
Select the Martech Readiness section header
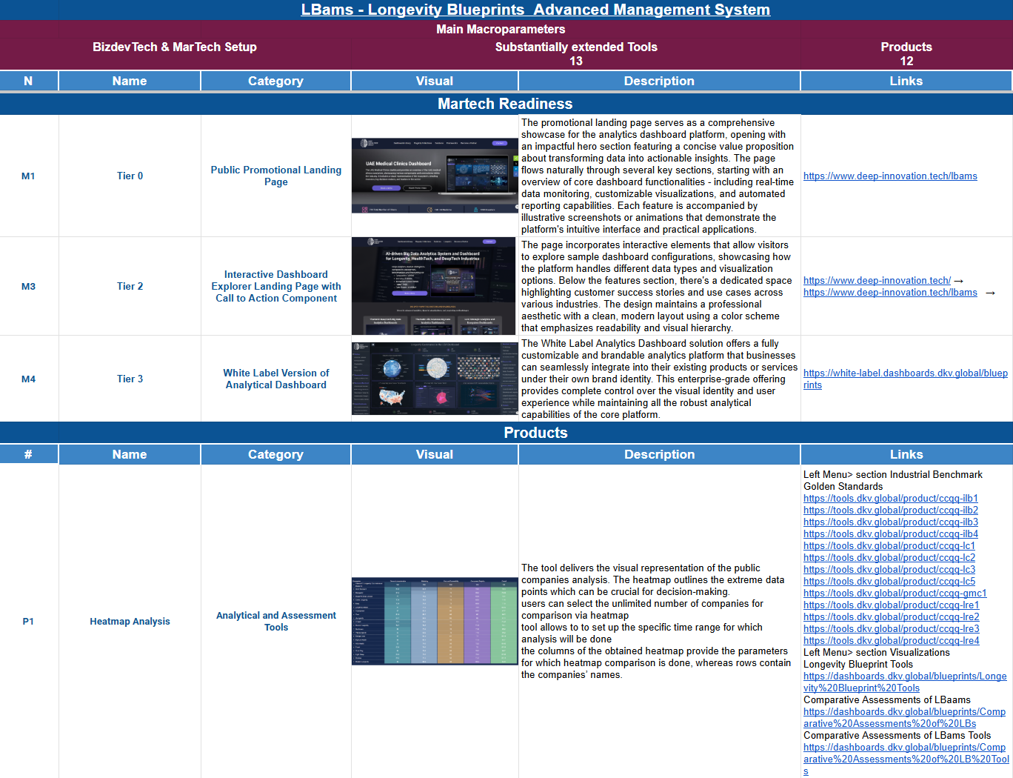pyautogui.click(x=505, y=104)
